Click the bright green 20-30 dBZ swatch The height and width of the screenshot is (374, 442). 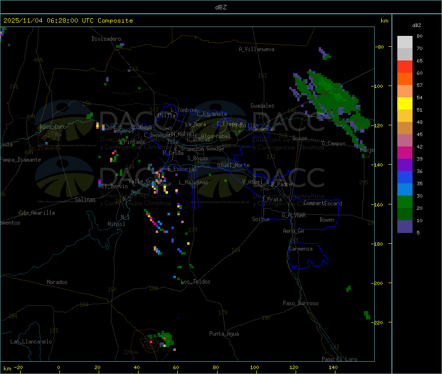(405, 201)
